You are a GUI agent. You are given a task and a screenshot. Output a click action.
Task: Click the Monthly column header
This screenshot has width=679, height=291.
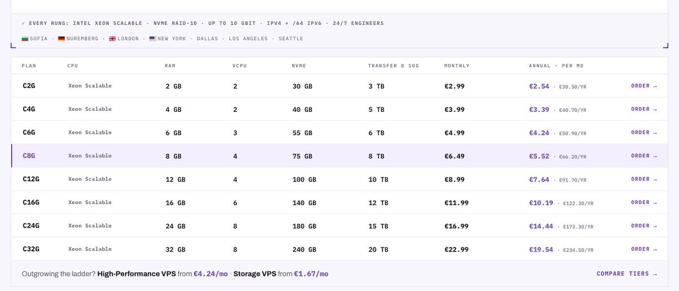coord(457,66)
